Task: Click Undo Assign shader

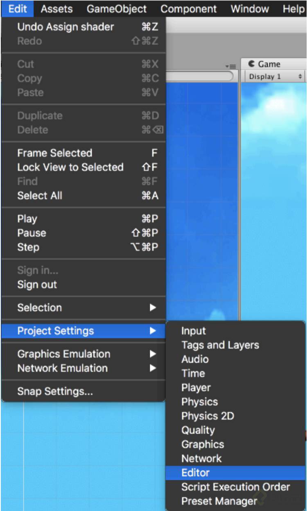Action: pyautogui.click(x=65, y=27)
